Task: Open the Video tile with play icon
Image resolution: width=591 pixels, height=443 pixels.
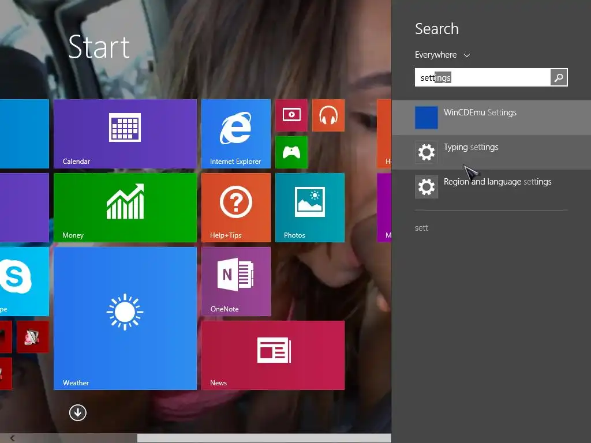Action: [291, 115]
